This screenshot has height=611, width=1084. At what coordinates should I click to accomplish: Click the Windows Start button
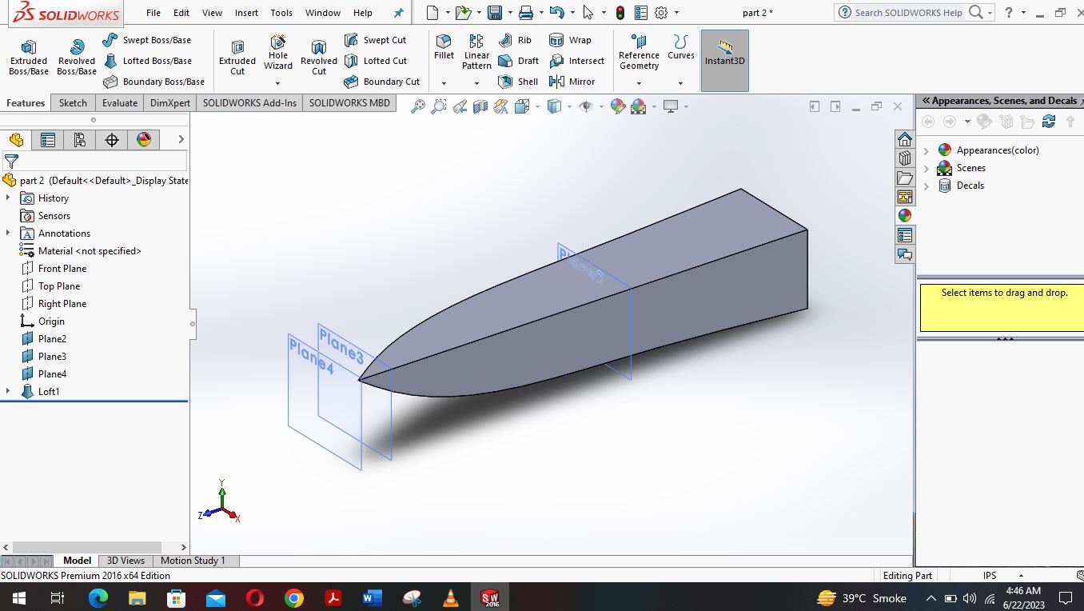coord(18,597)
